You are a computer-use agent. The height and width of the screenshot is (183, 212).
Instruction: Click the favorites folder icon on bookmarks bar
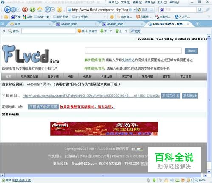(x=6, y=17)
